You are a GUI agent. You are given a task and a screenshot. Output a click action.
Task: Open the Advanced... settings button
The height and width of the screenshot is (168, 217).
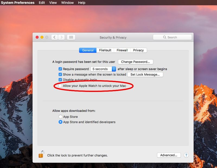[x=169, y=155]
